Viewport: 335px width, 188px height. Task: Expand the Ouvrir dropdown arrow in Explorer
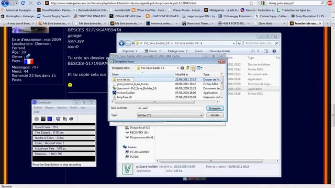point(160,51)
